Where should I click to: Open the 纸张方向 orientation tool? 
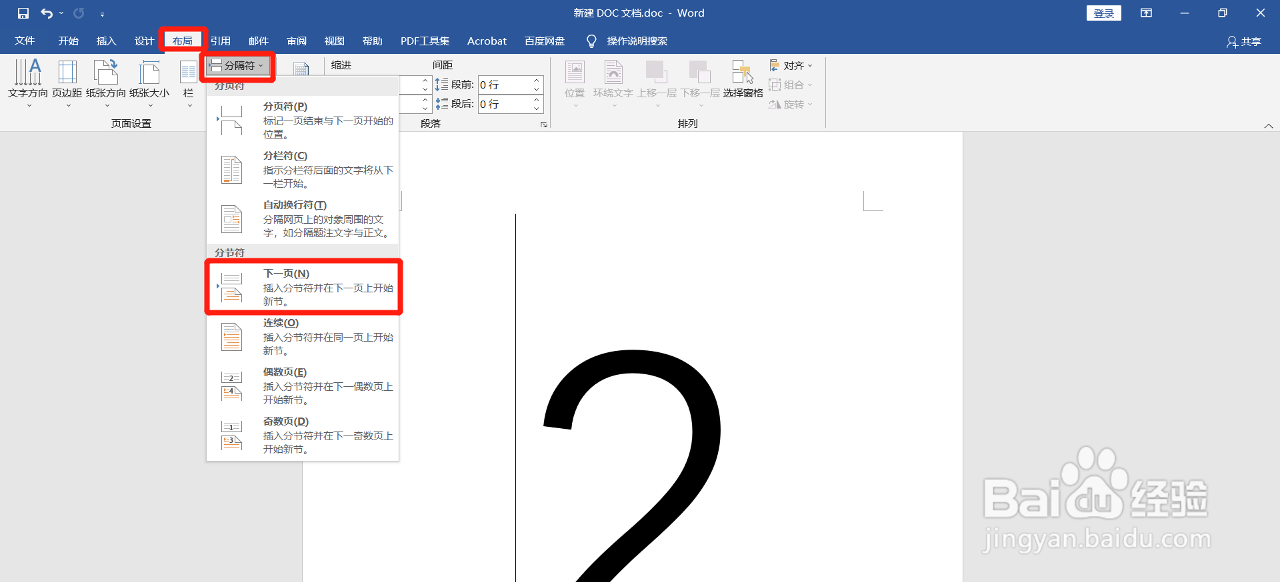[106, 83]
